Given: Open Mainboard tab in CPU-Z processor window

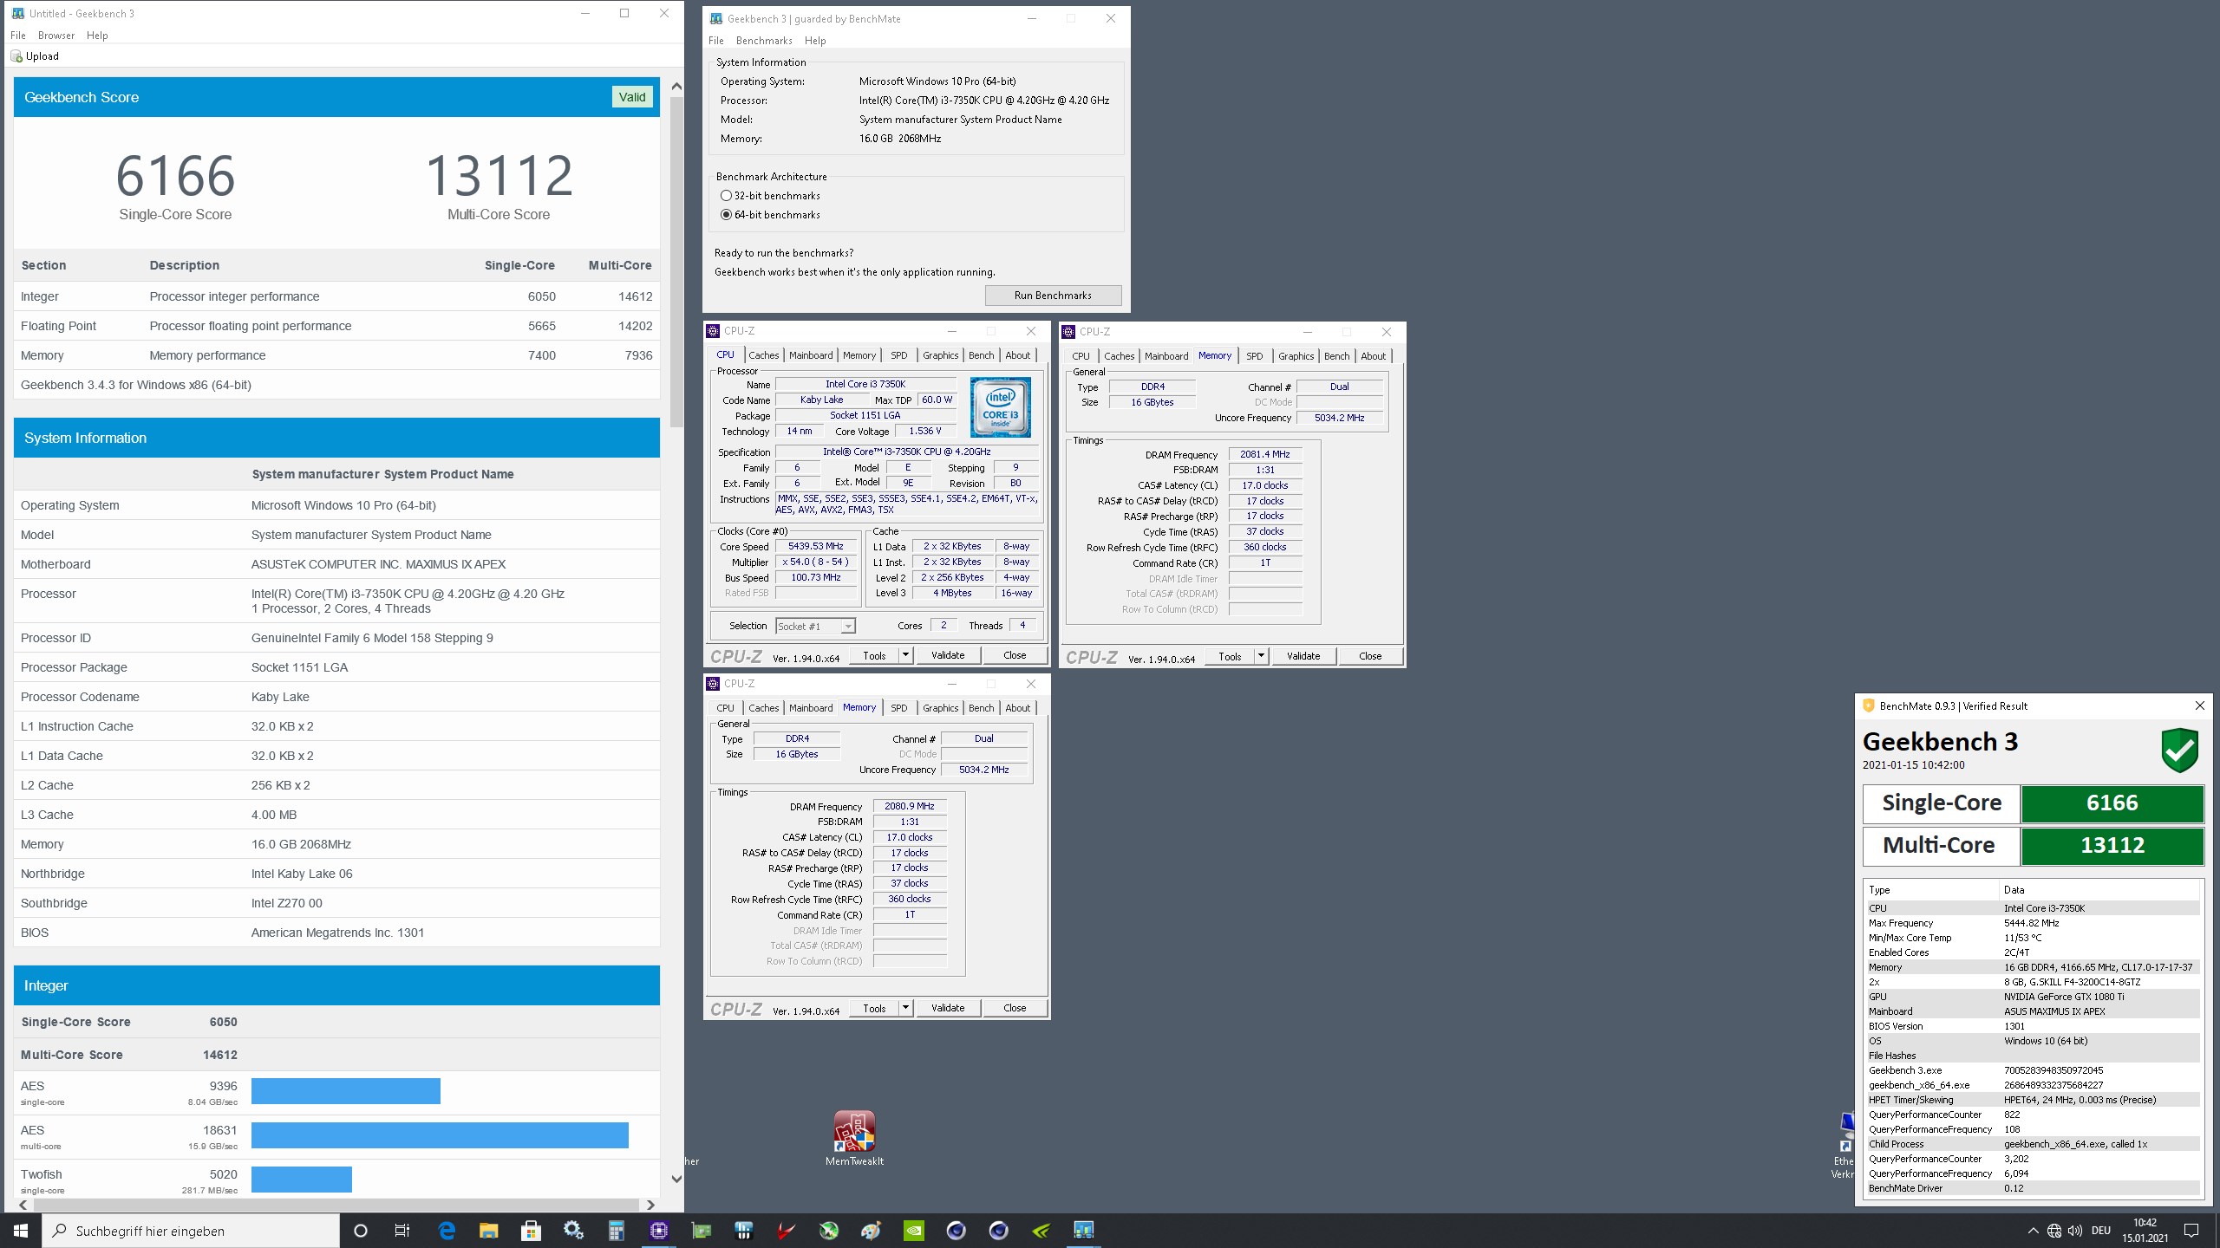Looking at the screenshot, I should click(x=811, y=355).
